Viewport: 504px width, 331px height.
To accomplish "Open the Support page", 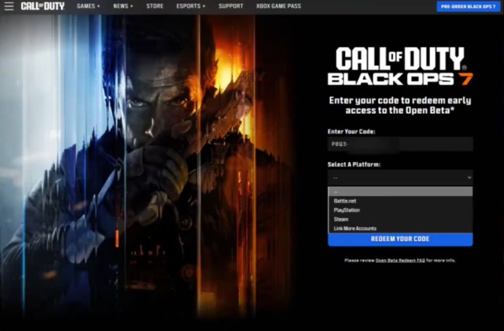I will (231, 6).
